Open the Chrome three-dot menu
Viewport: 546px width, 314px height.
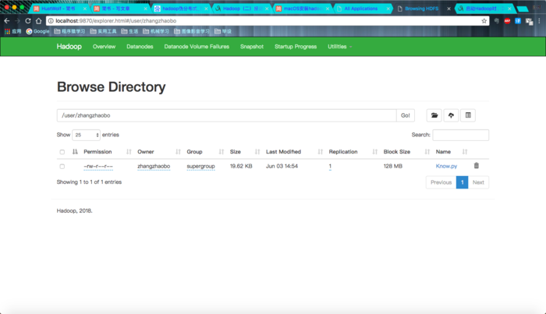click(540, 21)
